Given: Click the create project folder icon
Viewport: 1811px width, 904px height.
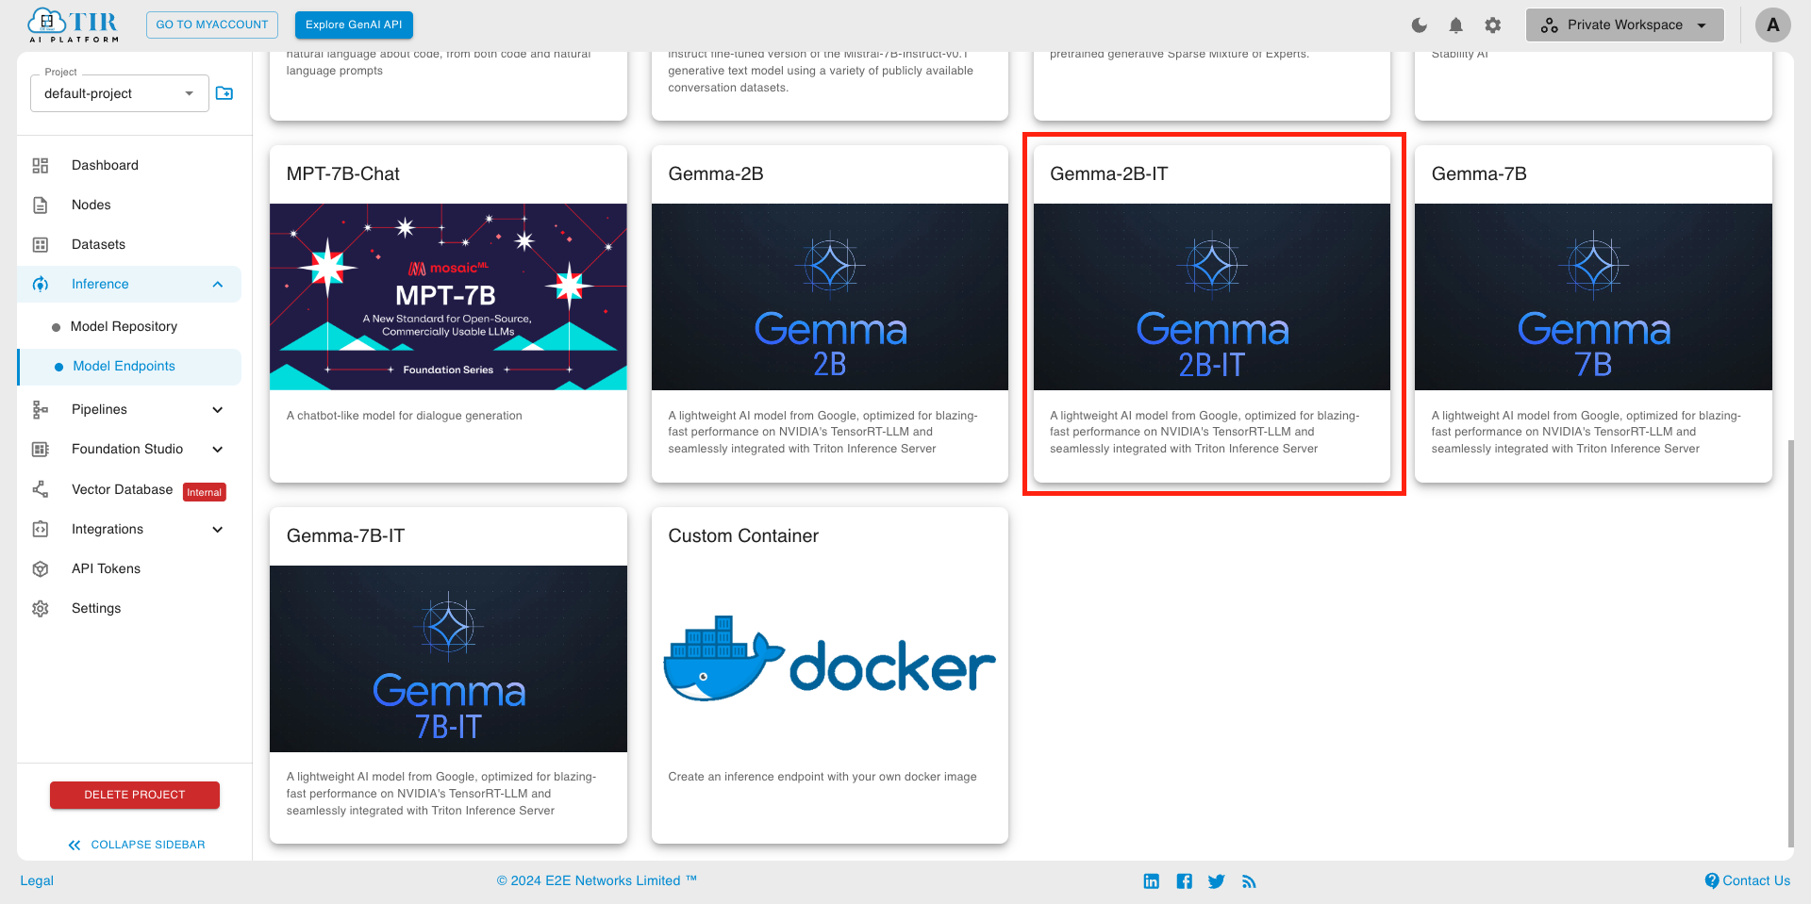Looking at the screenshot, I should coord(224,93).
